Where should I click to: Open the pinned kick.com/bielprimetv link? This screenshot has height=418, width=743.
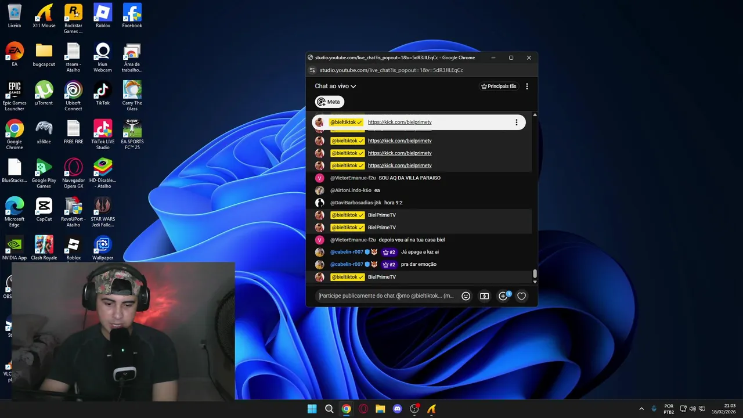pyautogui.click(x=399, y=122)
